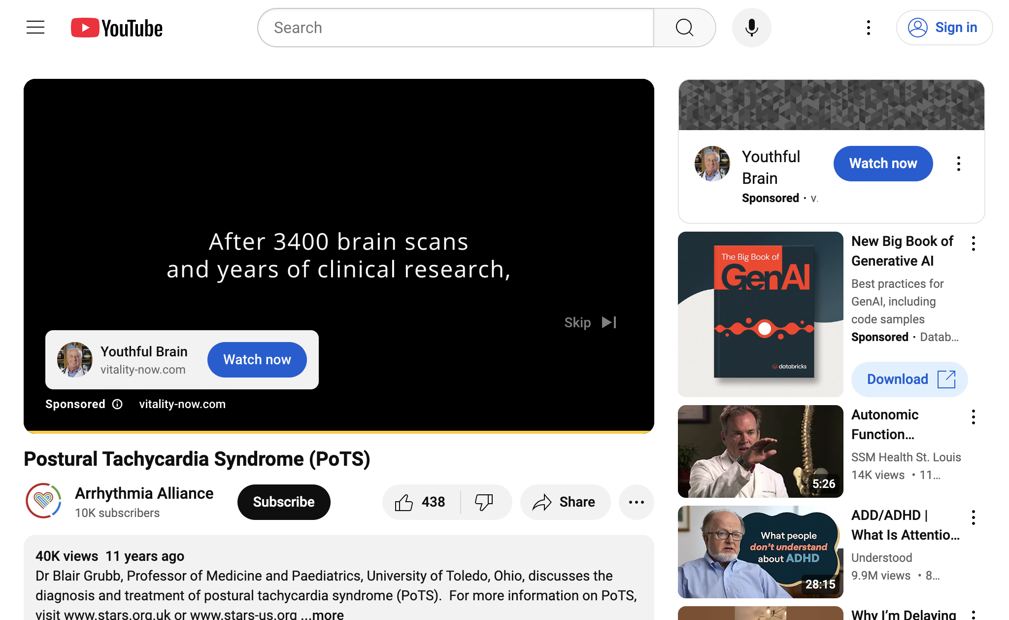This screenshot has width=1009, height=620.
Task: Focus the Search input field
Action: pos(456,28)
